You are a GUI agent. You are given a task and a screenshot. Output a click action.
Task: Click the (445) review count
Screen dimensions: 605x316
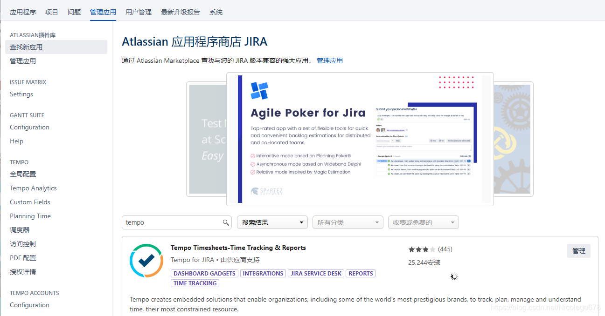pyautogui.click(x=445, y=249)
